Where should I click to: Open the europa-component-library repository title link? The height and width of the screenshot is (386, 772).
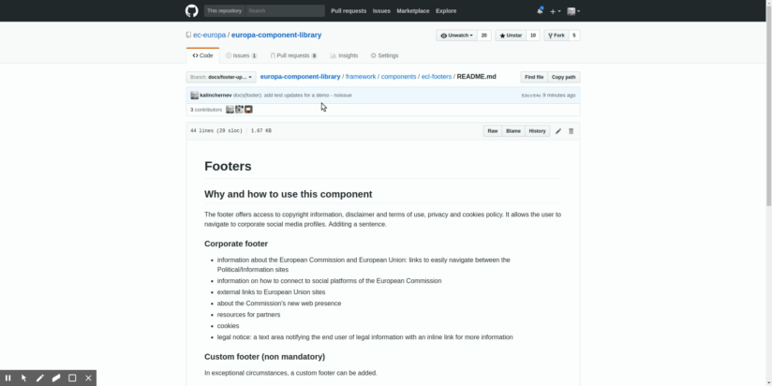(x=276, y=35)
